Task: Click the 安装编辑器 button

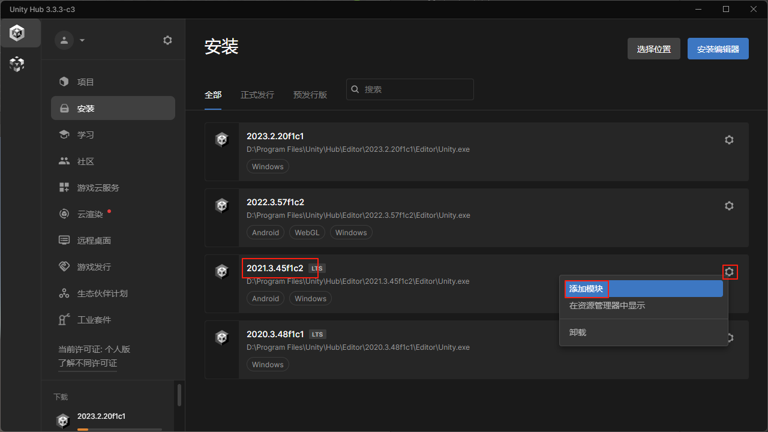Action: point(718,49)
